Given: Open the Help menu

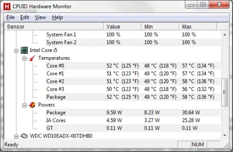Looking at the screenshot, I should pyautogui.click(x=58, y=17).
